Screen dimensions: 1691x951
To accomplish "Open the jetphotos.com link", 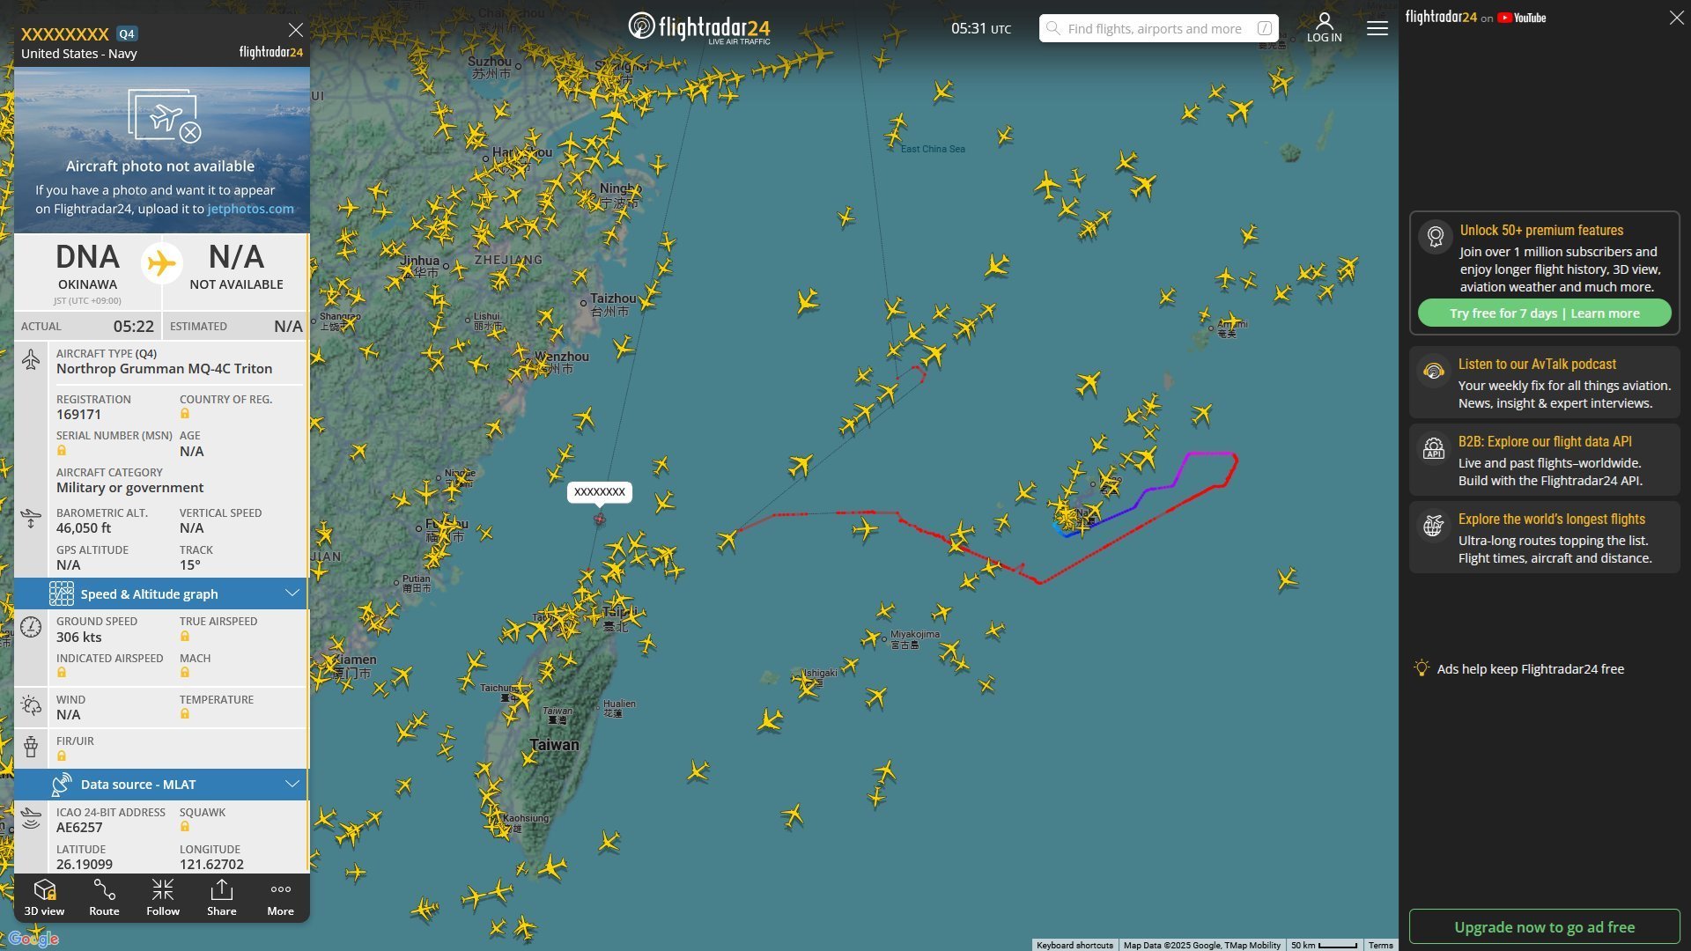I will [x=250, y=209].
